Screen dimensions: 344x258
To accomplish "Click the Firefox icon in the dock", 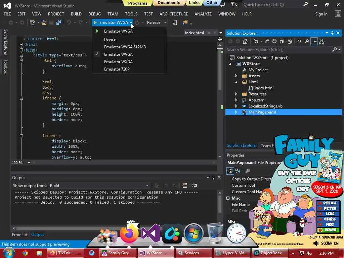I will click(x=129, y=234).
